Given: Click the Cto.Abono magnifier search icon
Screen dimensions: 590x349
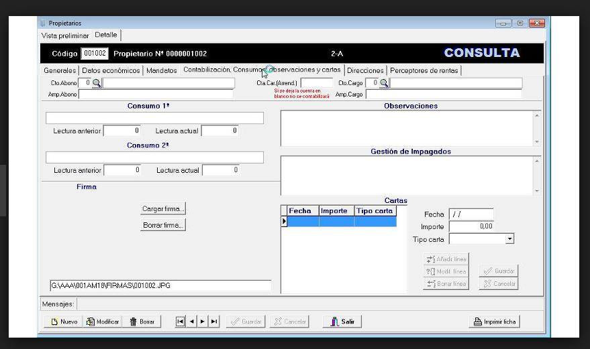Looking at the screenshot, I should [x=97, y=83].
